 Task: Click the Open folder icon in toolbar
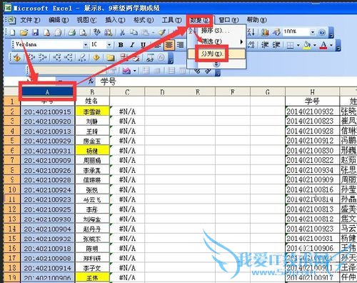(24, 32)
